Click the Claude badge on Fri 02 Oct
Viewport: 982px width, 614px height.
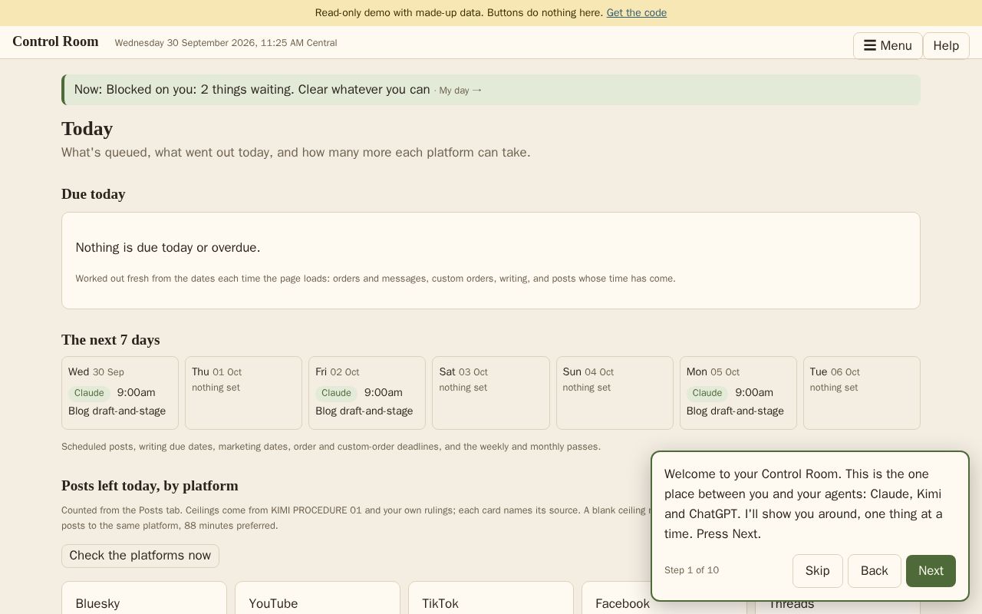coord(336,393)
